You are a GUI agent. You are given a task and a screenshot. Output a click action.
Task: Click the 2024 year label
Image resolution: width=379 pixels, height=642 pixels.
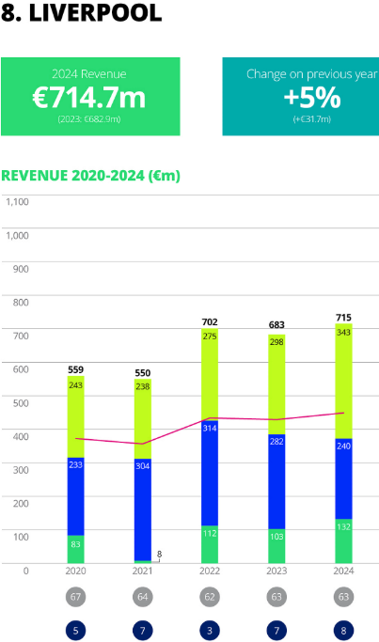click(x=343, y=571)
